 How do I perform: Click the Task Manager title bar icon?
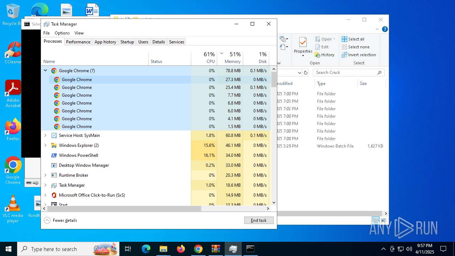point(47,24)
